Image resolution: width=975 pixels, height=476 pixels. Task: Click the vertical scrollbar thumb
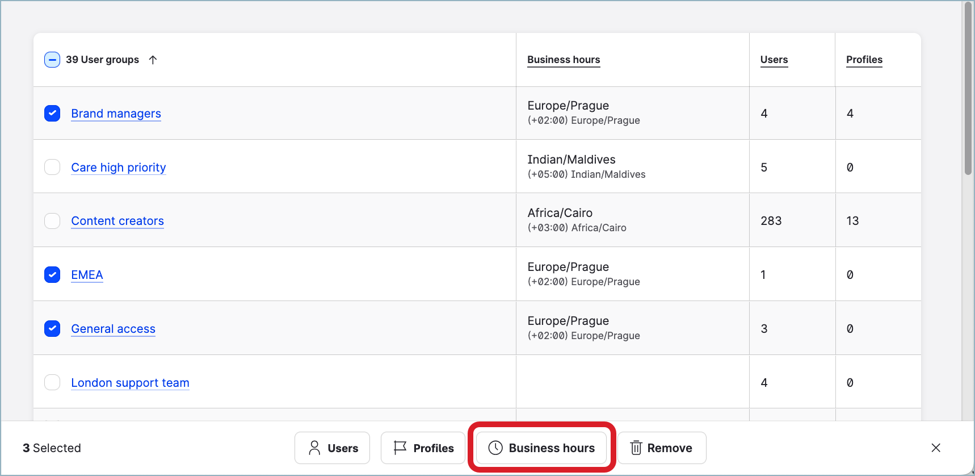pos(968,88)
